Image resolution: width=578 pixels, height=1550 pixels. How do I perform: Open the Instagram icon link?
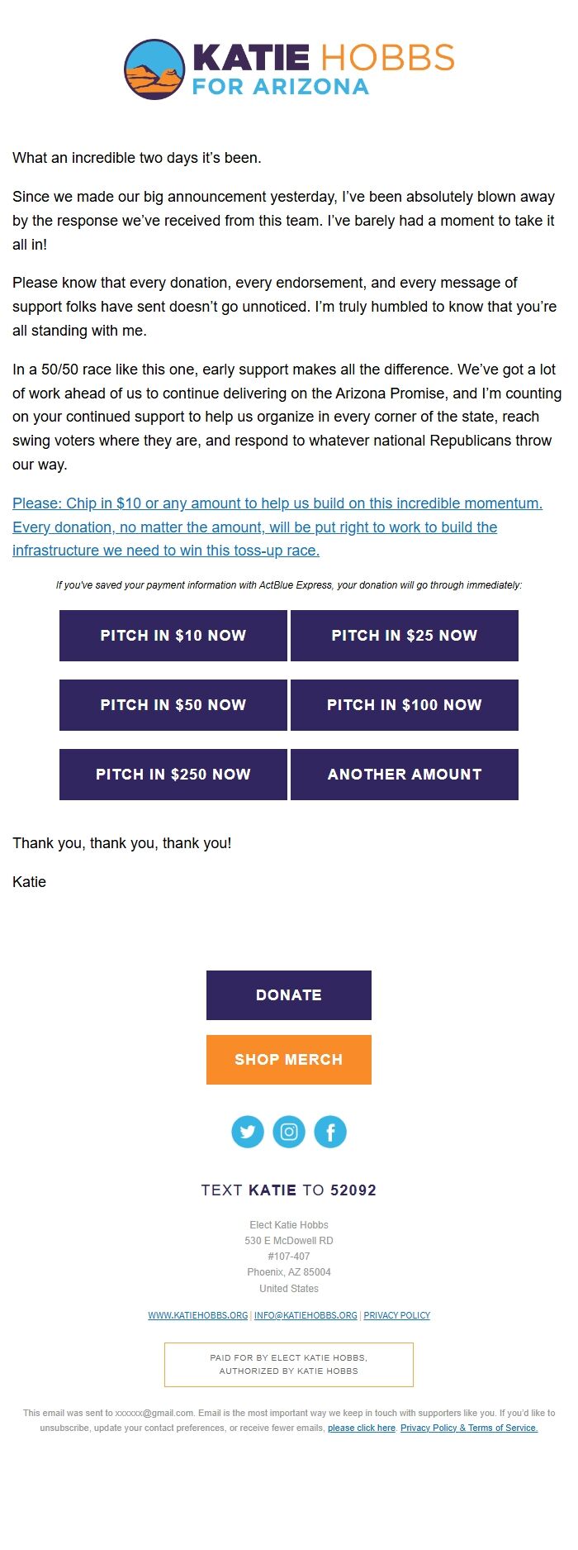tap(289, 1132)
